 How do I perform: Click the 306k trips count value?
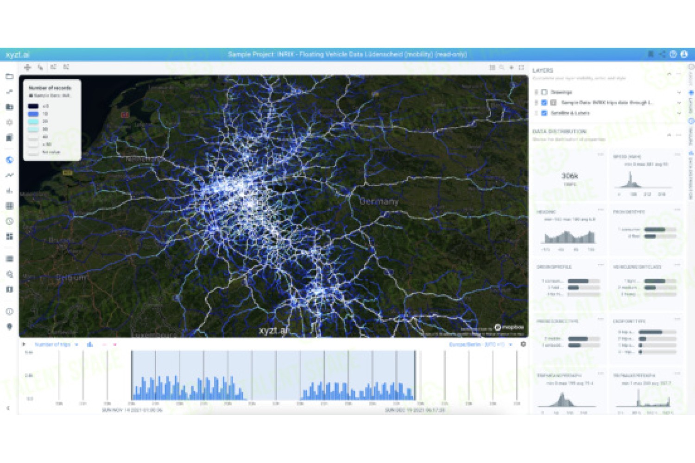(x=569, y=176)
